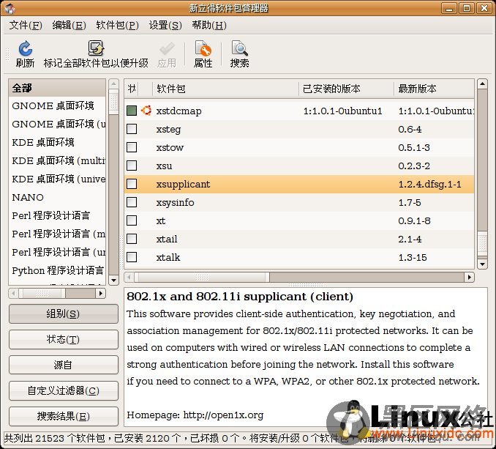Sort by the 最新版本 column header
Screen dimensions: 496x449
[x=434, y=89]
